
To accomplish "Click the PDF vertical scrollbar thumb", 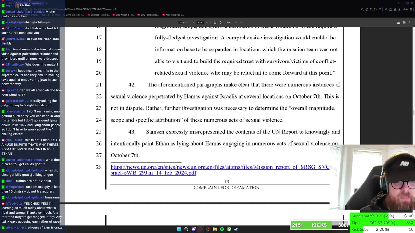I will (413, 113).
